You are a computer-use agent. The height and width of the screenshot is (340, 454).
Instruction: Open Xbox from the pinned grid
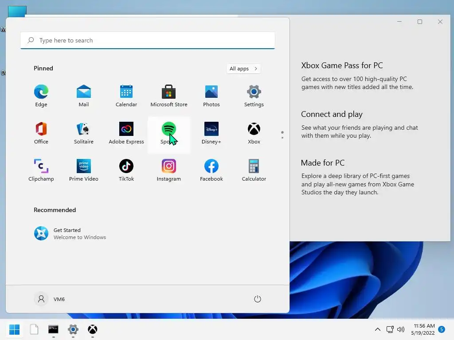coord(254,134)
